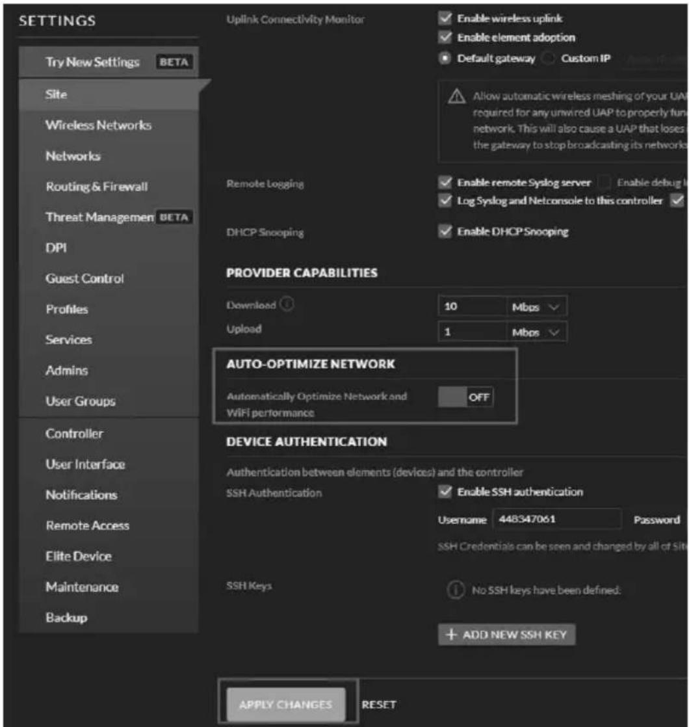Open Try New Settings beta

pos(109,62)
